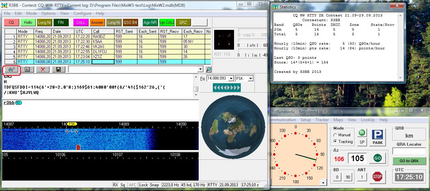Save the log with the floppy disk icon
Viewport: 430px width, 191px height.
pos(59,69)
